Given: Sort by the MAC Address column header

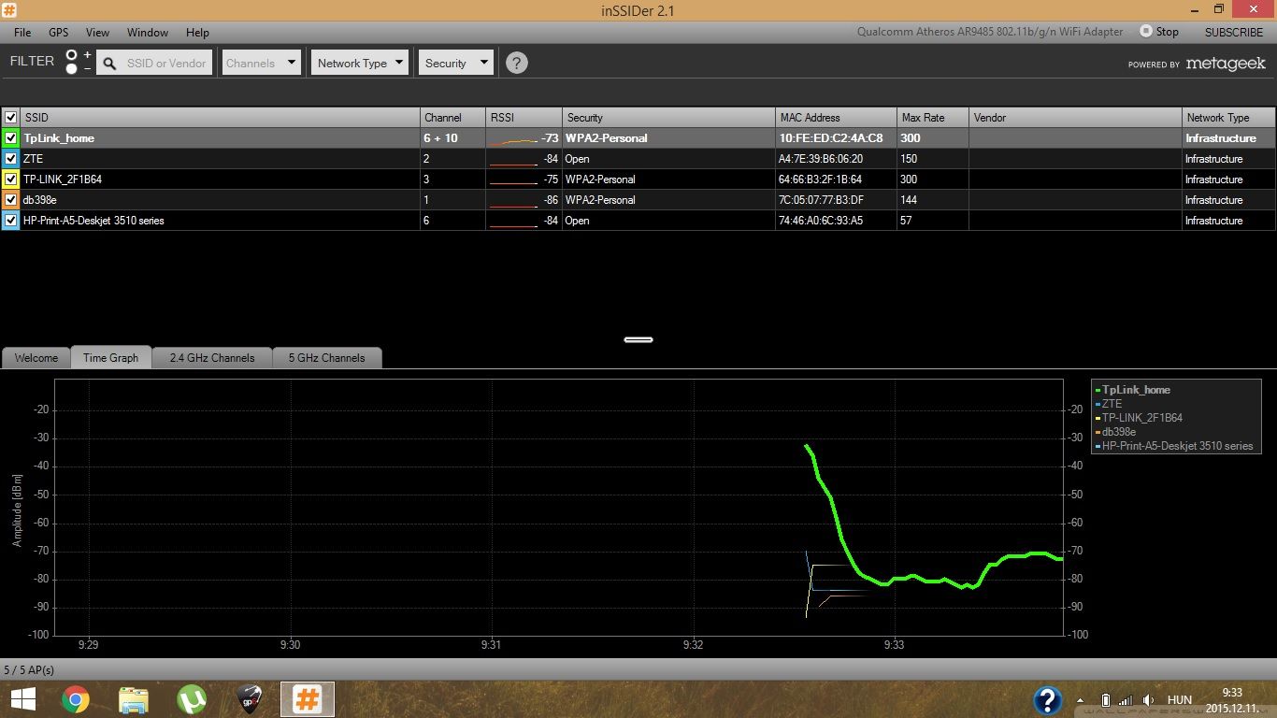Looking at the screenshot, I should pyautogui.click(x=836, y=118).
